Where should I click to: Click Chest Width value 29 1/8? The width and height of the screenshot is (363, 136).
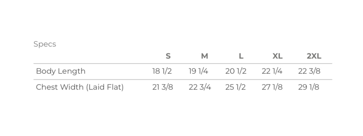(309, 87)
